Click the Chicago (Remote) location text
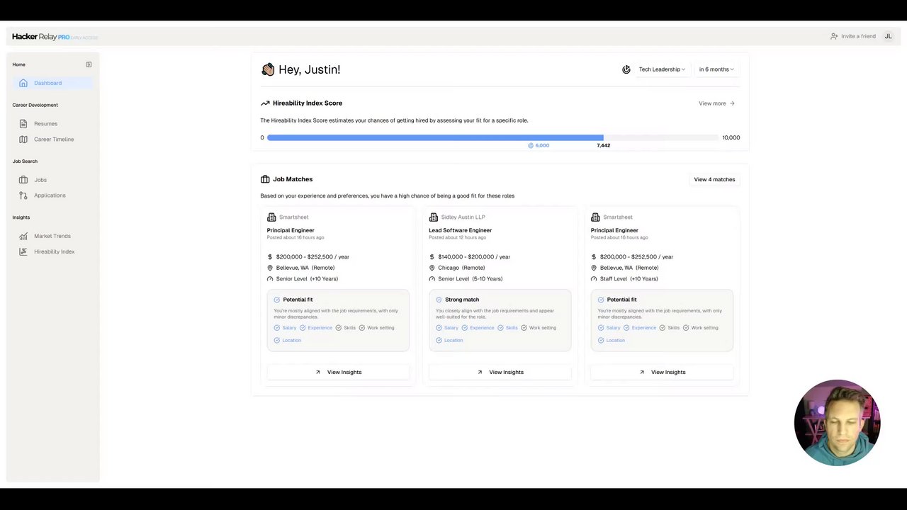 (x=461, y=268)
